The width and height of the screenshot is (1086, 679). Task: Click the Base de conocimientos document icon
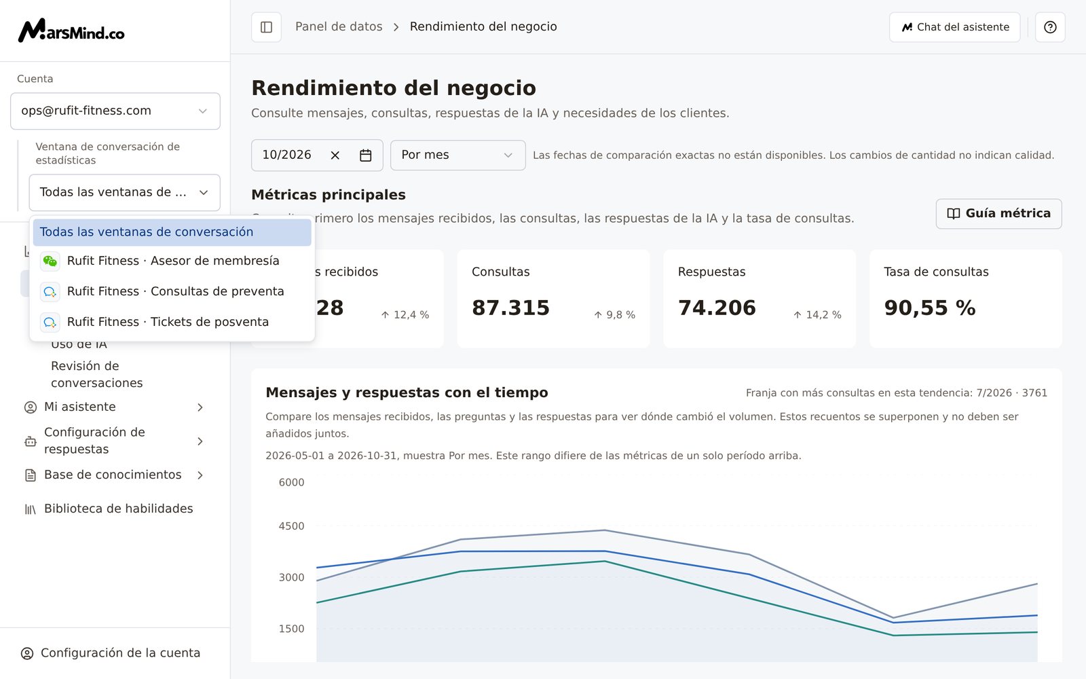click(x=31, y=475)
